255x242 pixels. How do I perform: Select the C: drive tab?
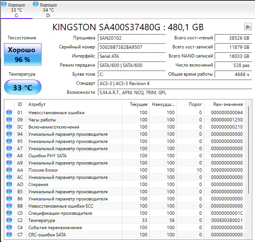coord(16,10)
